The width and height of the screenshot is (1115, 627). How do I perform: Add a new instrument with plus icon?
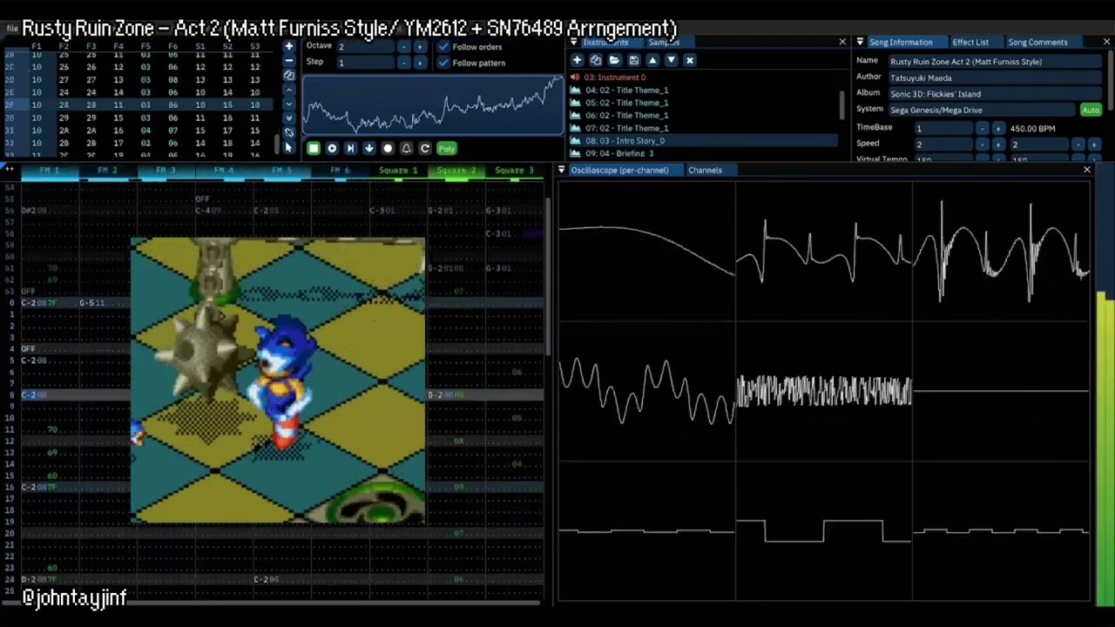[x=577, y=60]
